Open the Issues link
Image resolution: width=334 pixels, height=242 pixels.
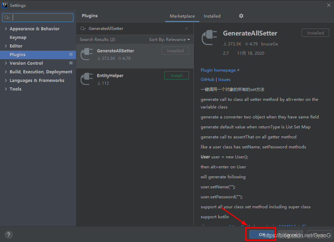point(224,80)
